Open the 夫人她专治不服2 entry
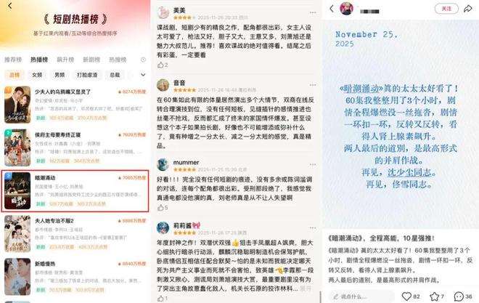 pos(75,233)
